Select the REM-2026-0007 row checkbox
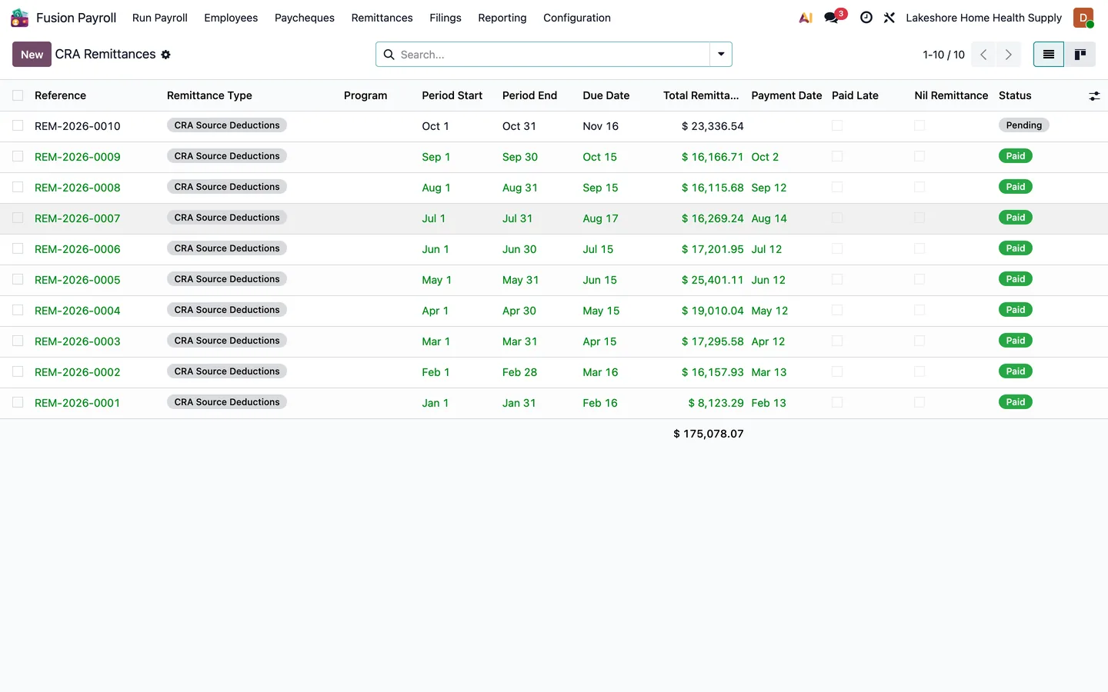Image resolution: width=1108 pixels, height=692 pixels. (18, 218)
